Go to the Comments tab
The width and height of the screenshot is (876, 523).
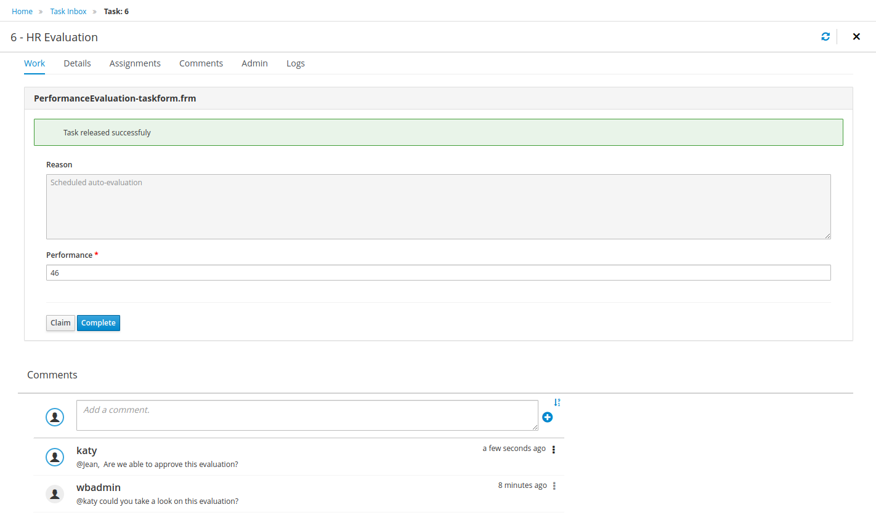coord(201,63)
